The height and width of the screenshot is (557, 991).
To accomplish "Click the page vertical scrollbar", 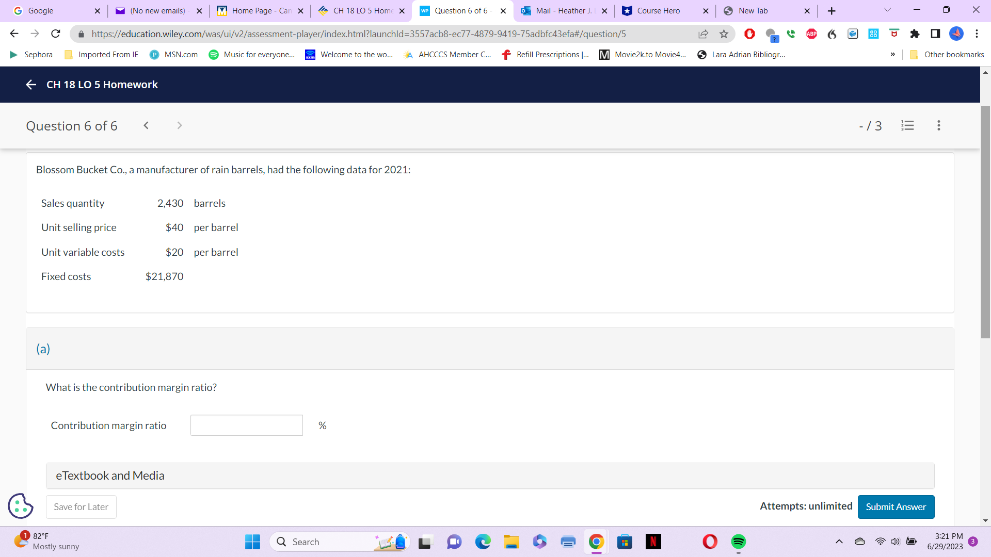I will pyautogui.click(x=985, y=222).
